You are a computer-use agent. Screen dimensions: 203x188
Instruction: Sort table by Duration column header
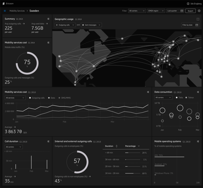111,146
